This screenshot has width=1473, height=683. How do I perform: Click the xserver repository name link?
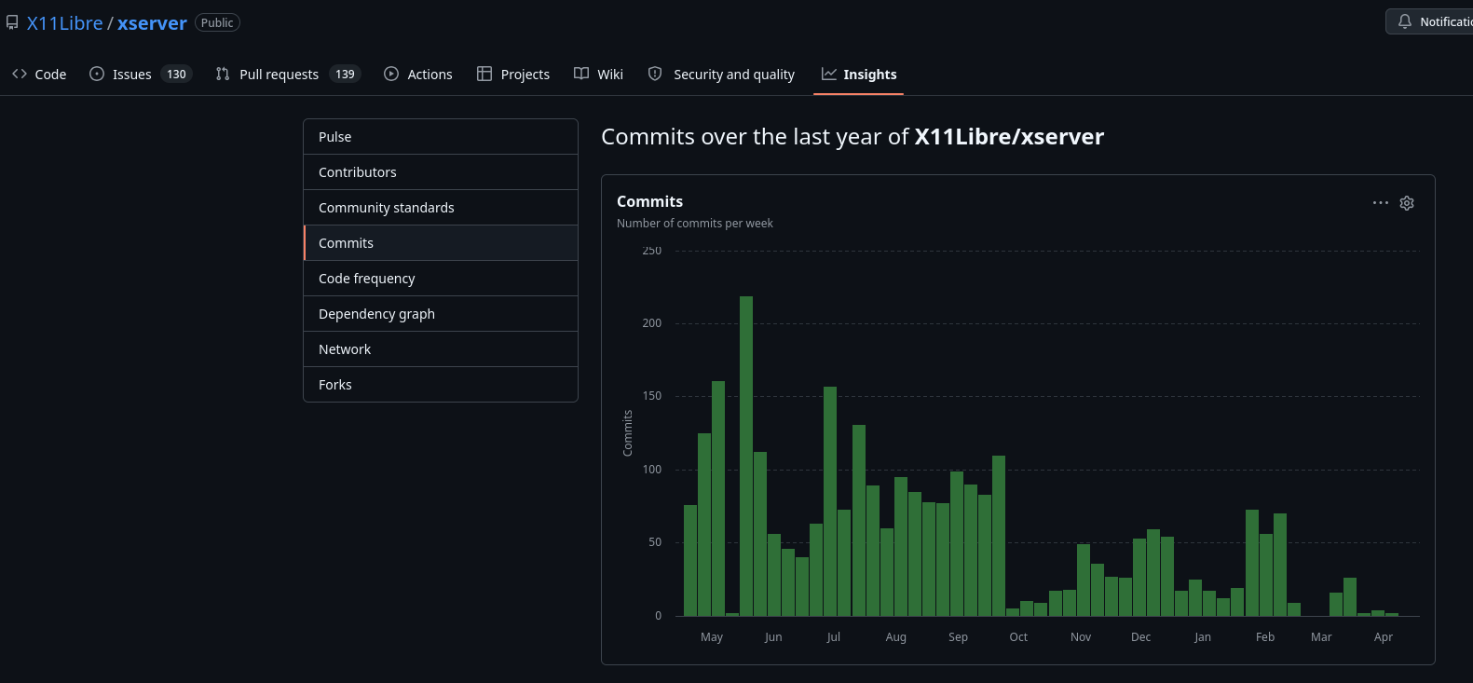[152, 23]
